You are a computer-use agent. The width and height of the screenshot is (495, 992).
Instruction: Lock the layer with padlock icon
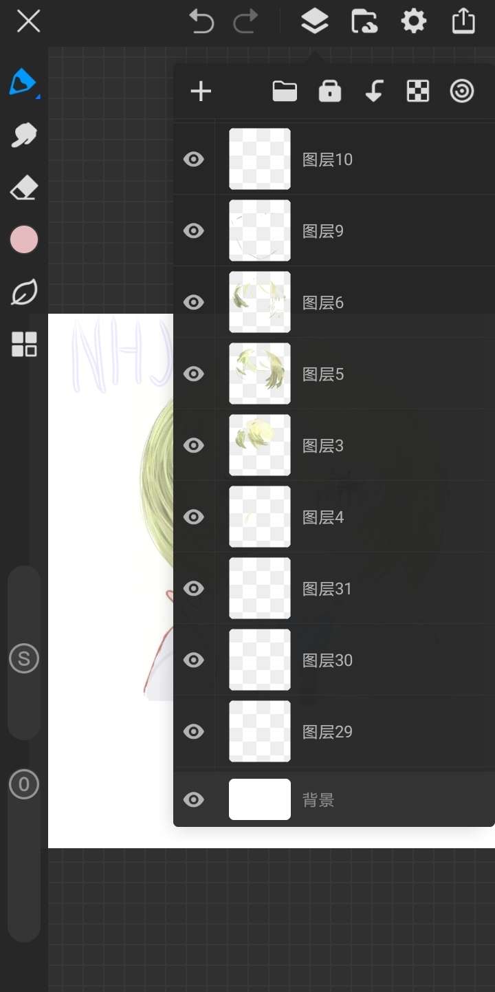(x=330, y=91)
